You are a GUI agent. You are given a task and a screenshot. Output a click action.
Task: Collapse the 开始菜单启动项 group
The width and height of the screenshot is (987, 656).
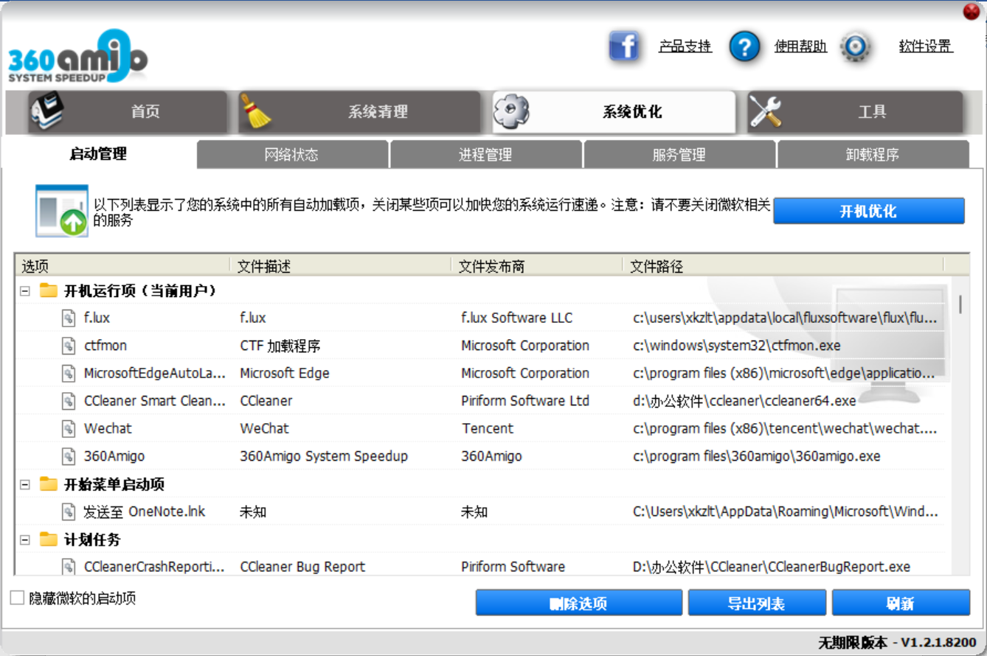pos(25,484)
